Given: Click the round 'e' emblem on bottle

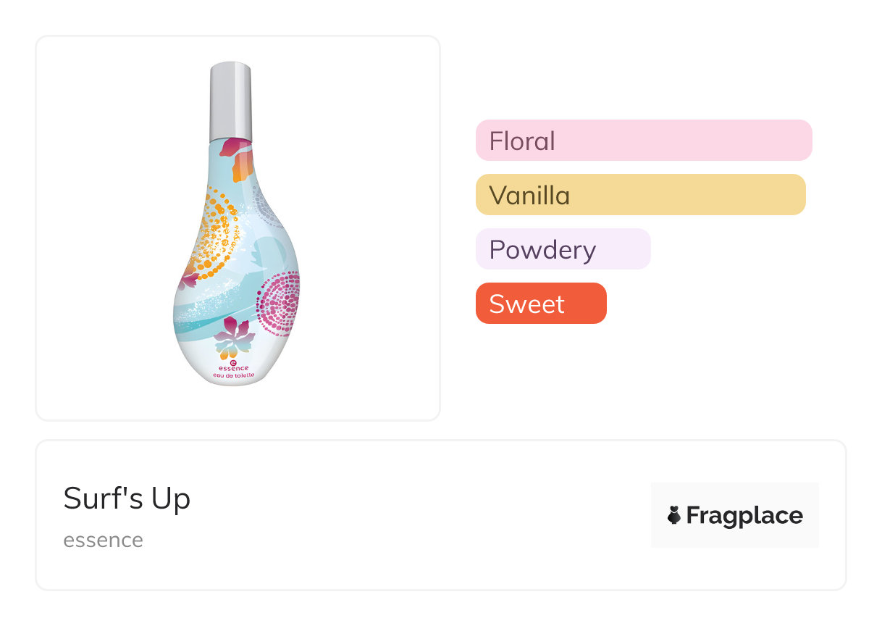Looking at the screenshot, I should (x=233, y=359).
